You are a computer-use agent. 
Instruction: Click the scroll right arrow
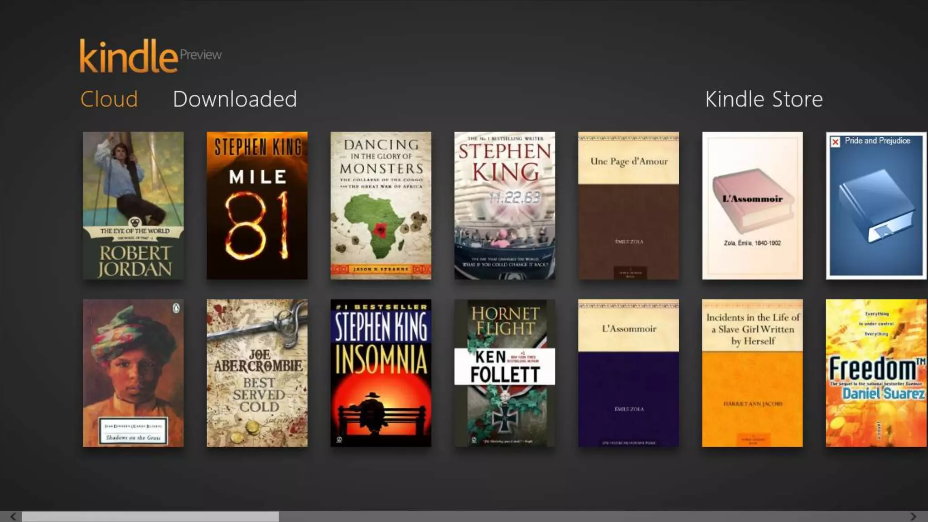point(913,517)
